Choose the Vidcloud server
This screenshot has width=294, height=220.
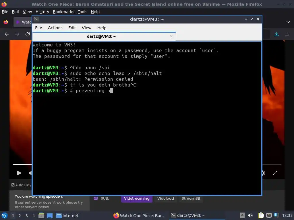[166, 199]
